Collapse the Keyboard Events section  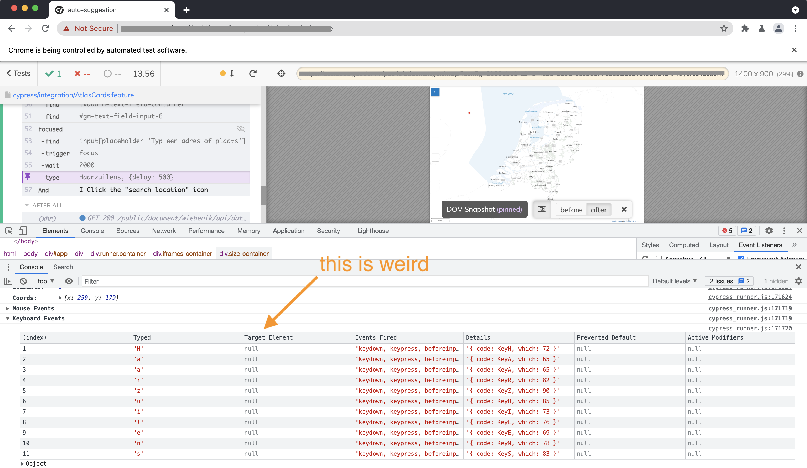[7, 318]
